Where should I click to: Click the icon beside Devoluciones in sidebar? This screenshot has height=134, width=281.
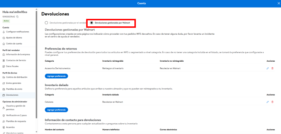coord(4,95)
